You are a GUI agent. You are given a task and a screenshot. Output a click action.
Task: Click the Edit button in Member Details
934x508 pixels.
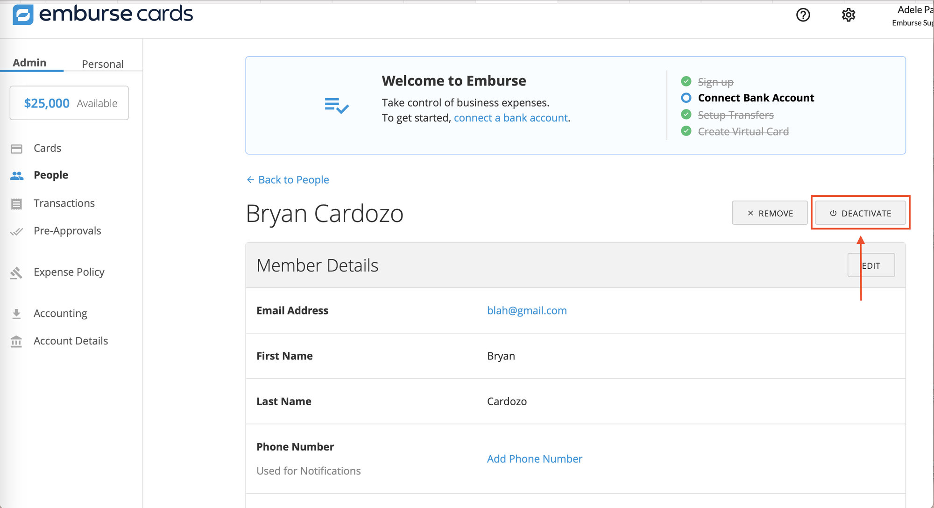pyautogui.click(x=871, y=265)
